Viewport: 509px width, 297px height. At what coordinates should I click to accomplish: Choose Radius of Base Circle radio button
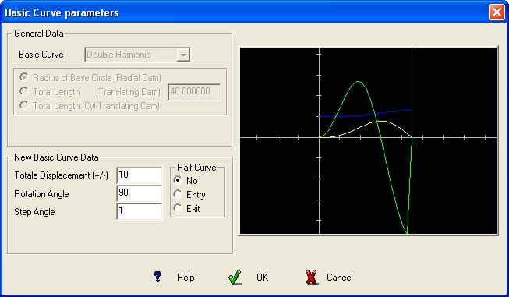click(24, 77)
